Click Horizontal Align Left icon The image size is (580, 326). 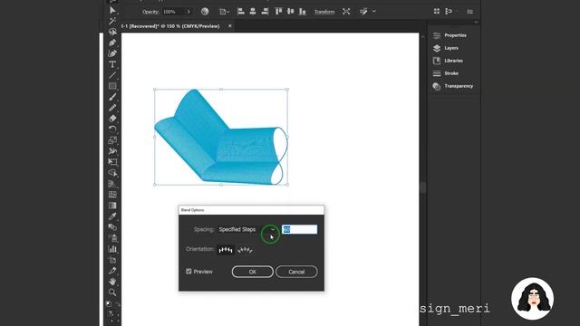click(241, 12)
